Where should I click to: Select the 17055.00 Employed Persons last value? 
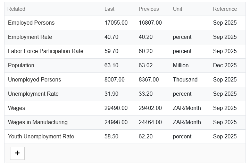(x=116, y=23)
